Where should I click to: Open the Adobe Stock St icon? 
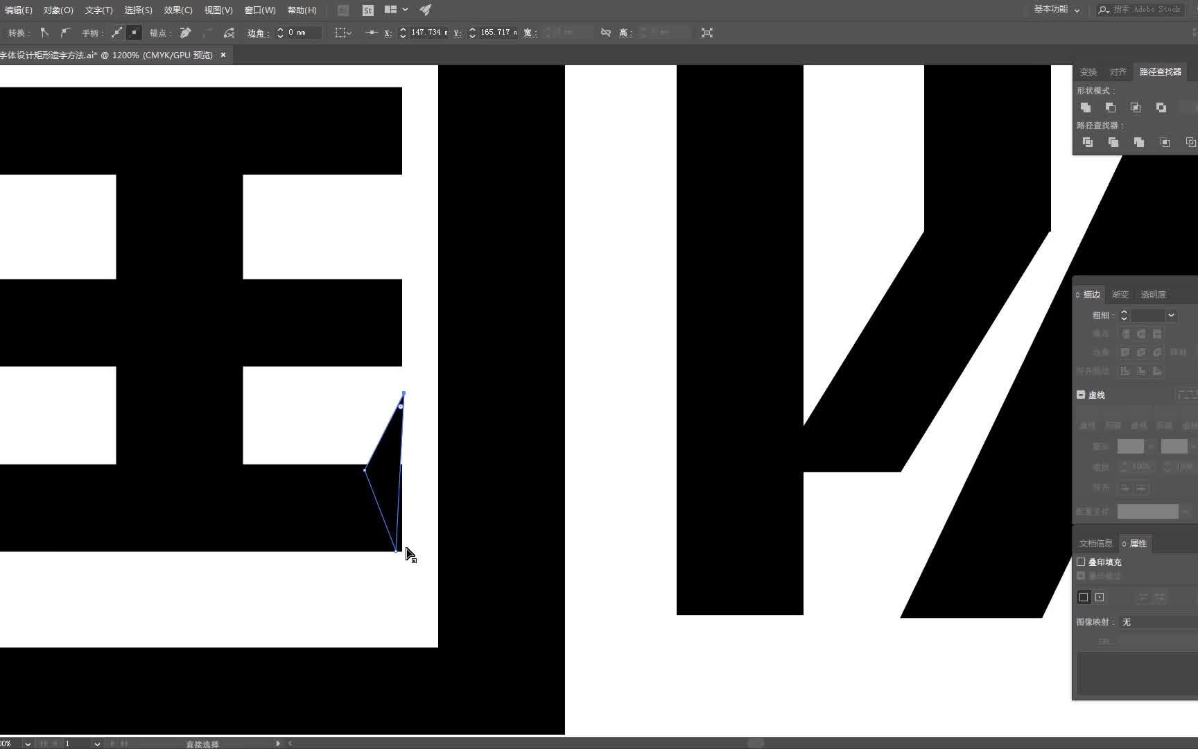click(367, 10)
